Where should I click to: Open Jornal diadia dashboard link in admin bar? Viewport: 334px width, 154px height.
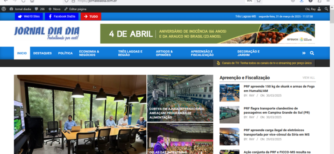click(20, 9)
